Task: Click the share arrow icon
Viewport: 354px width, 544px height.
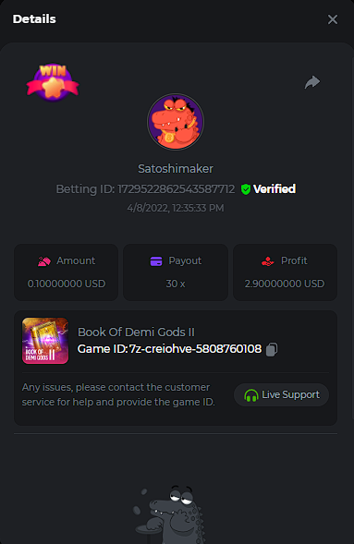Action: pyautogui.click(x=312, y=82)
